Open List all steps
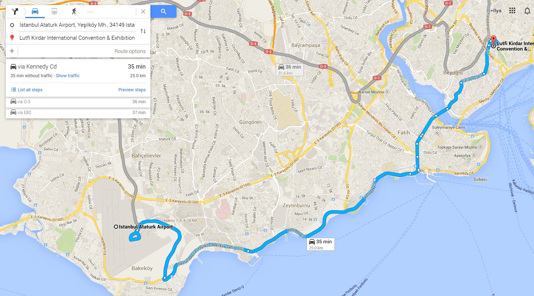 point(27,90)
